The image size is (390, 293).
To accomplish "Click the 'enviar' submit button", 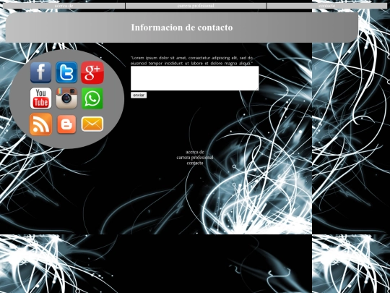I will [139, 95].
